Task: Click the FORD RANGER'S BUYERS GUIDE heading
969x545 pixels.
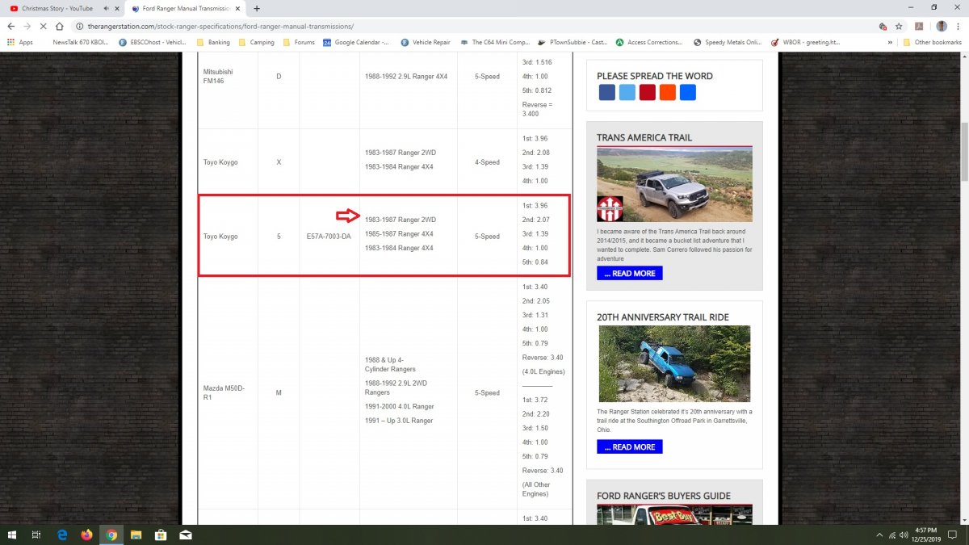Action: click(x=664, y=496)
